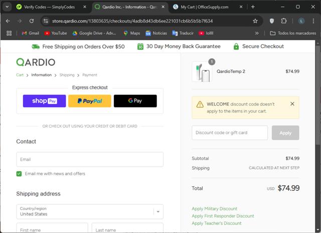Click the Subtotal label
This screenshot has width=321, height=233.
tap(200, 158)
